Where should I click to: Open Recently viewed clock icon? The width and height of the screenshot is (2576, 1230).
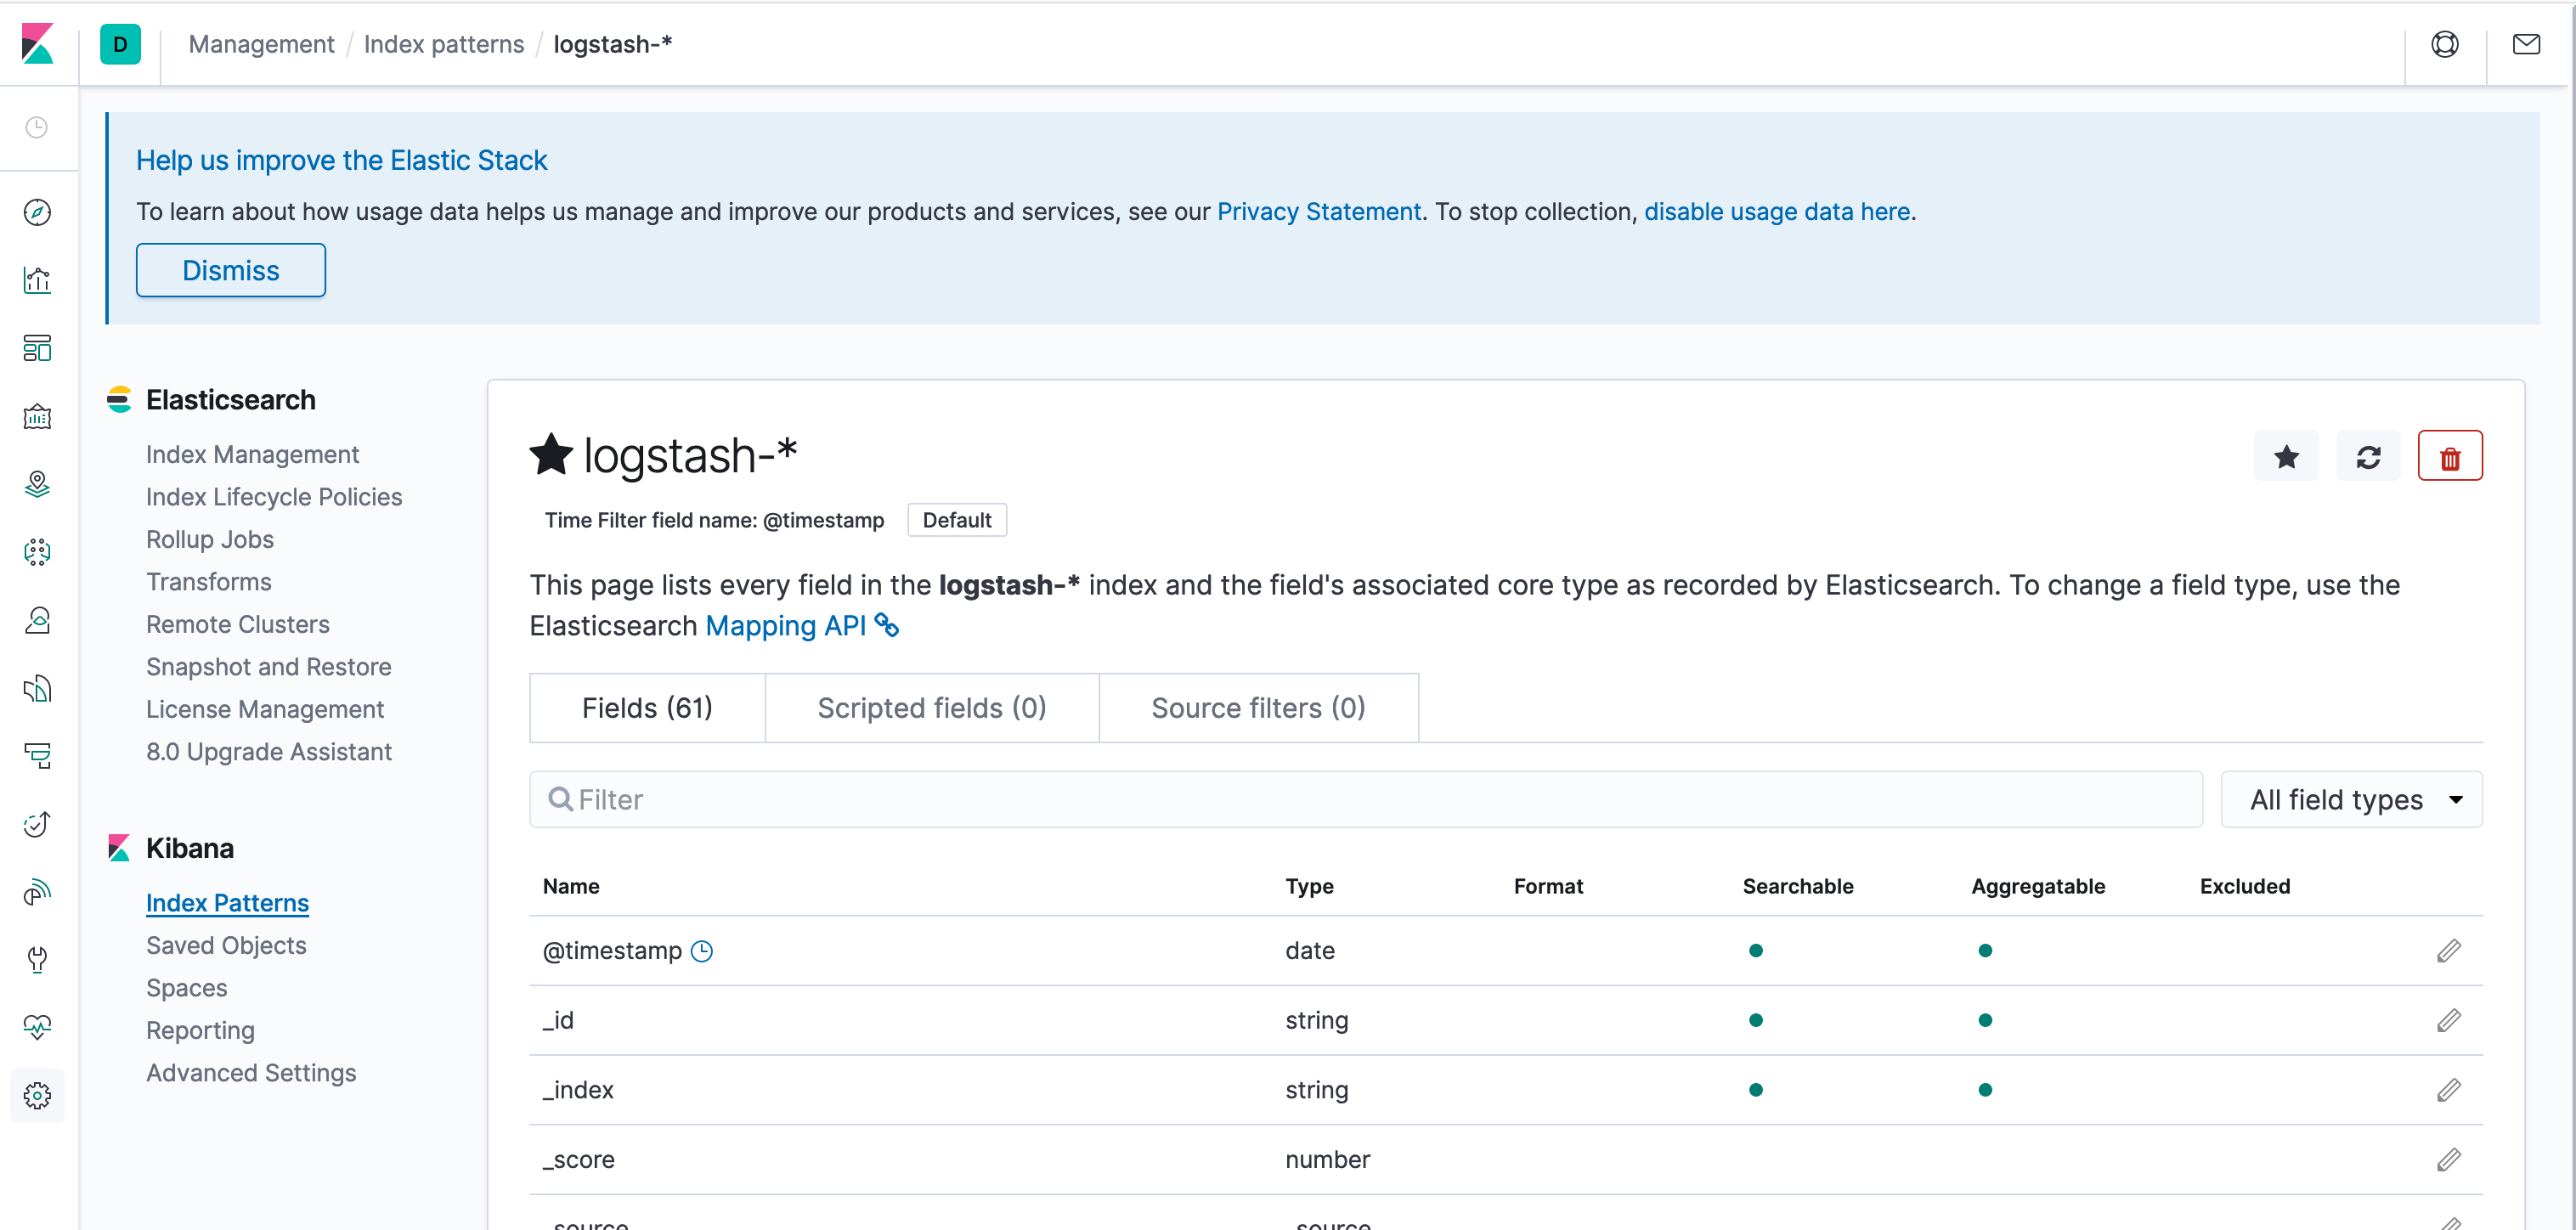[x=37, y=127]
